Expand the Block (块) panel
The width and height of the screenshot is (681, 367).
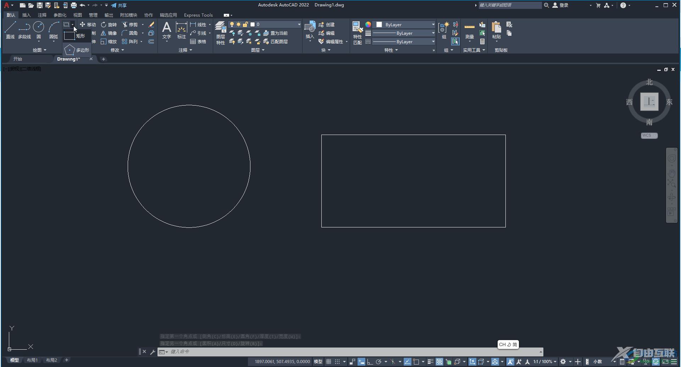pyautogui.click(x=326, y=50)
